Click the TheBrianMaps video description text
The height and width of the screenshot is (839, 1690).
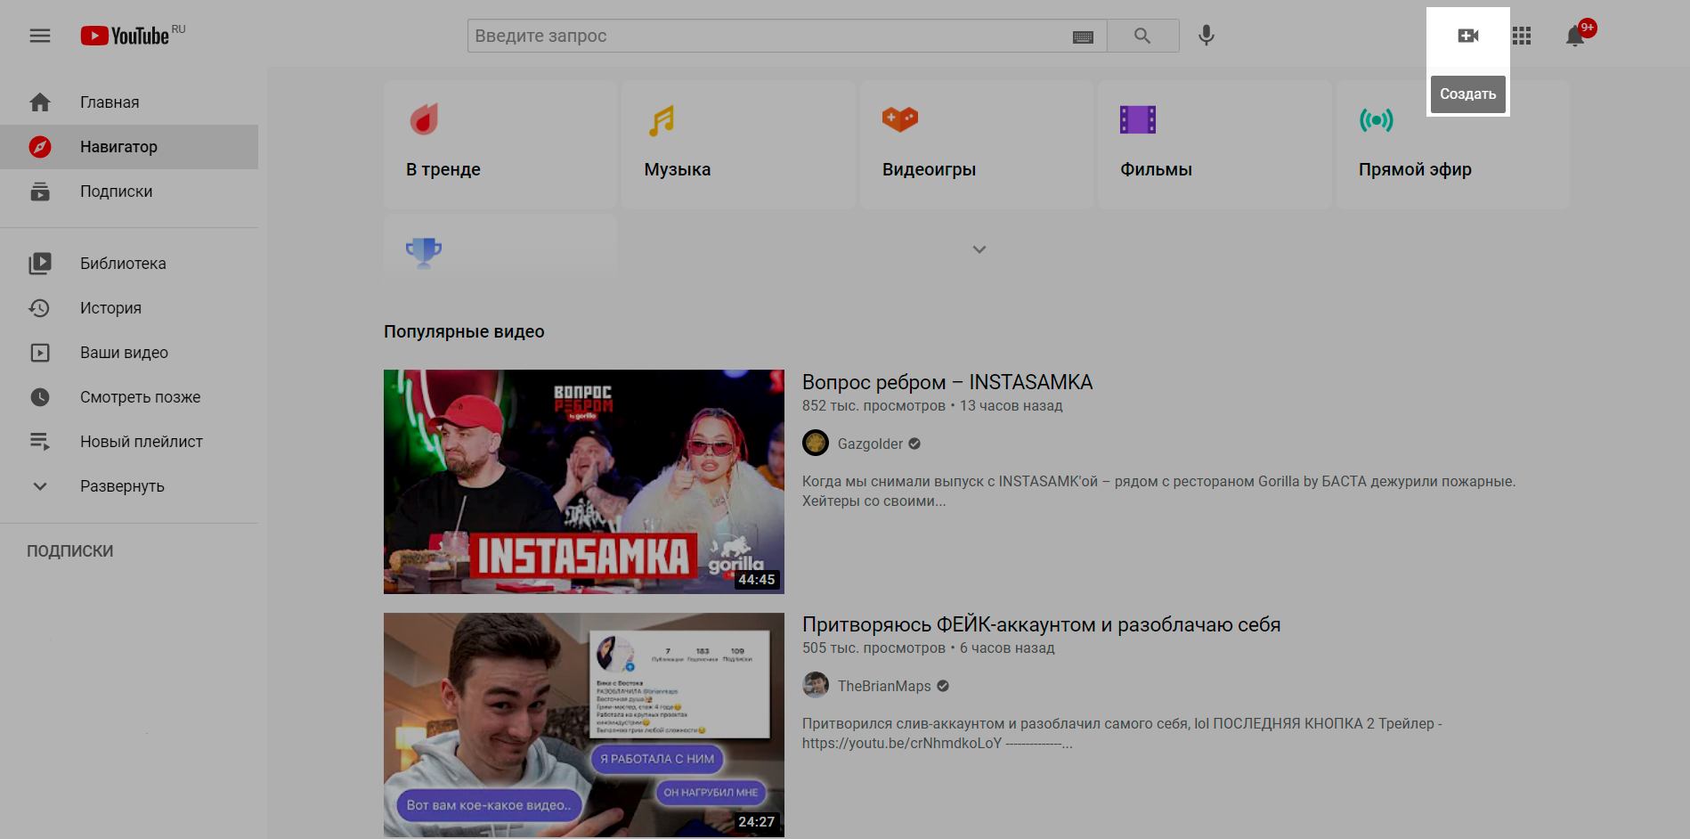click(x=1122, y=733)
